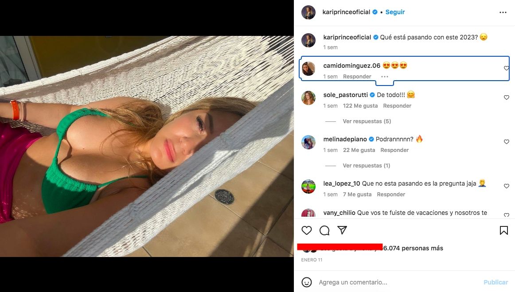Click the Publicar button
515x292 pixels.
[x=495, y=282]
